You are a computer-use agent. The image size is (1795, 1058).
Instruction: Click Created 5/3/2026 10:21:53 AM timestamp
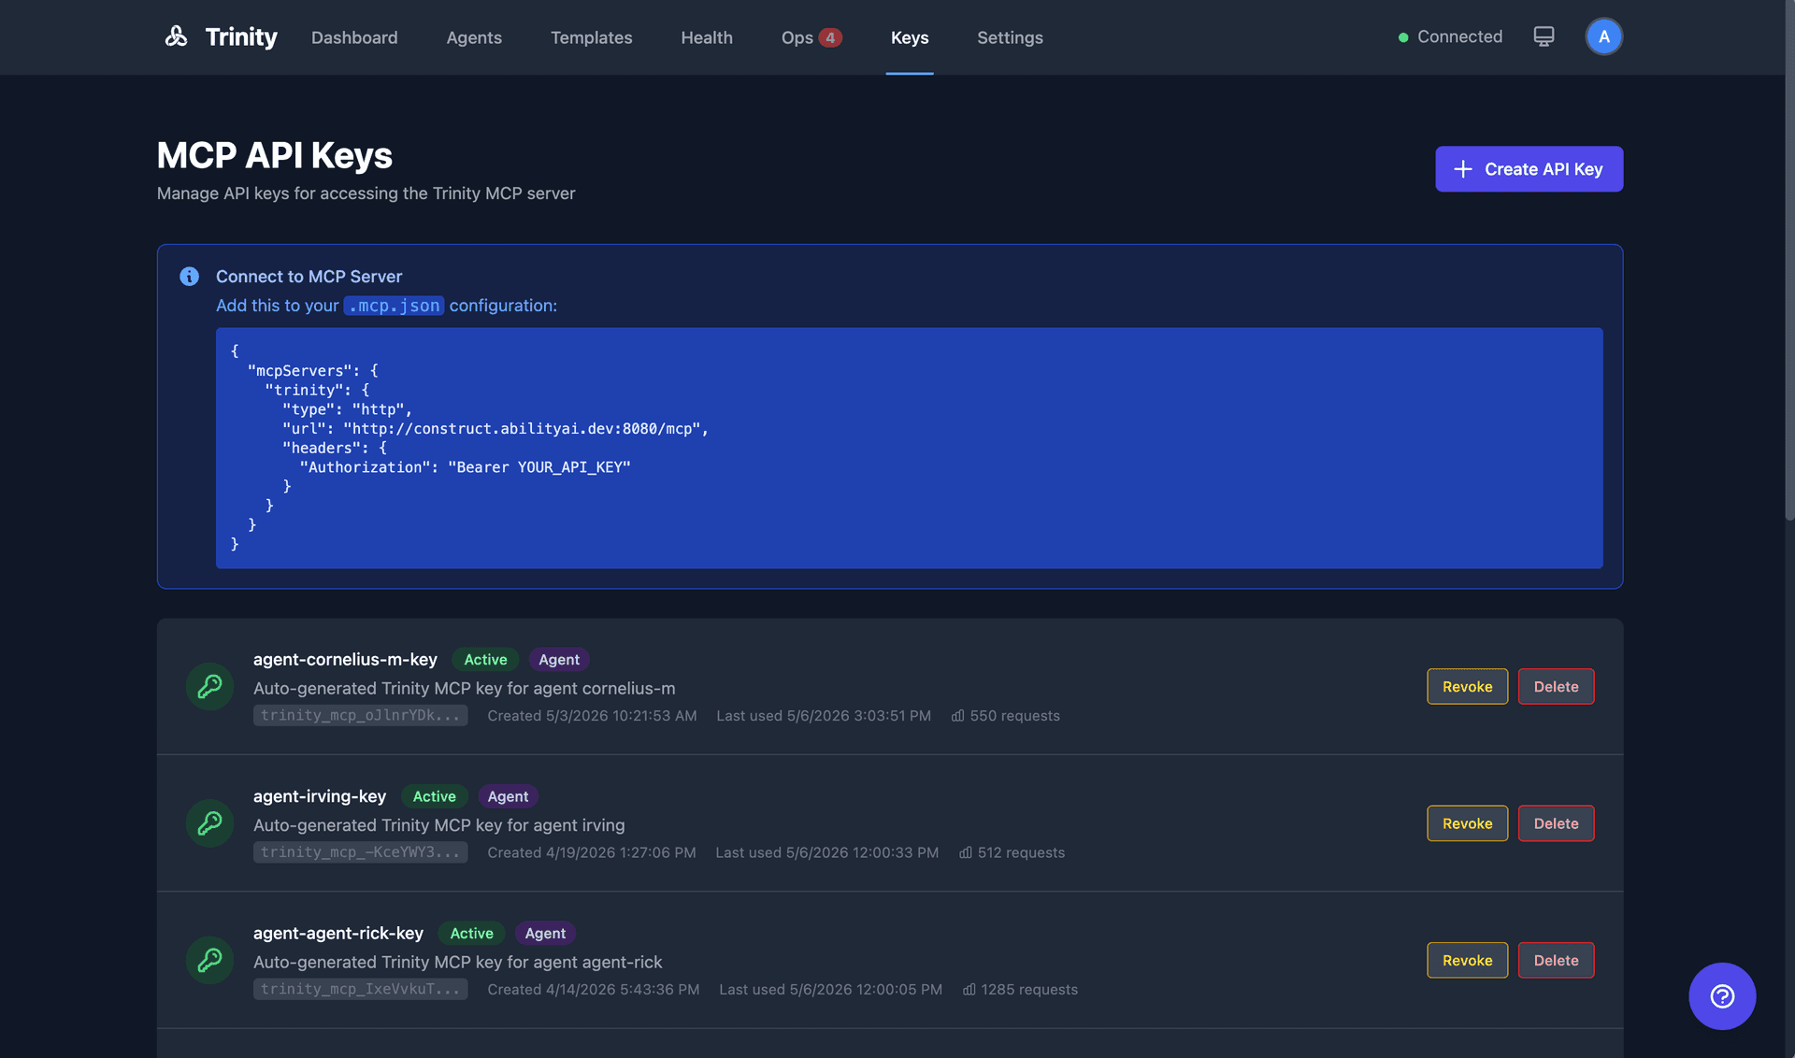592,716
